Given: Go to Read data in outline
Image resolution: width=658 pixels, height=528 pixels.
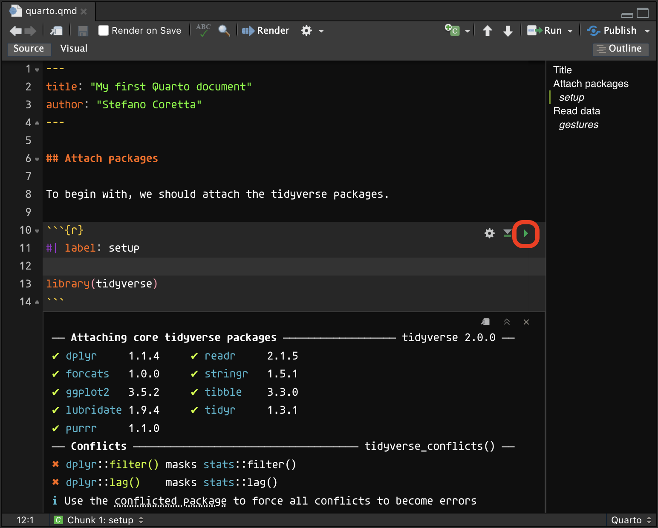Looking at the screenshot, I should tap(577, 111).
